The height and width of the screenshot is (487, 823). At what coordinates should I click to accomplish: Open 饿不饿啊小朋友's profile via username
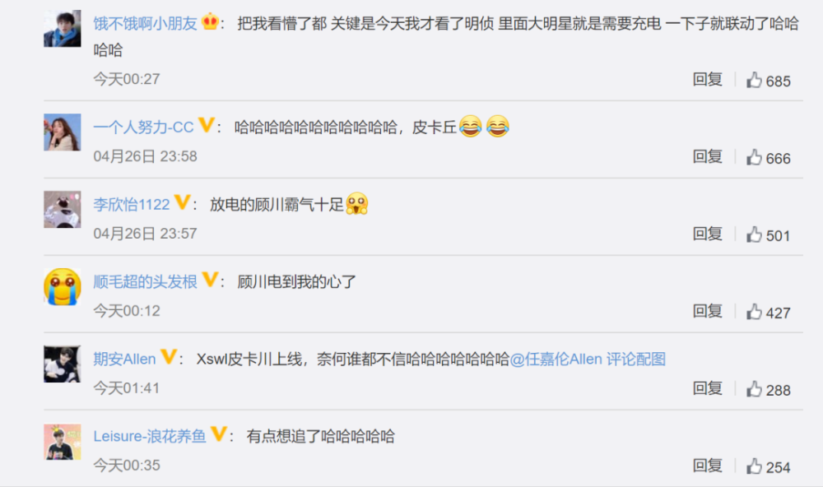[x=146, y=24]
